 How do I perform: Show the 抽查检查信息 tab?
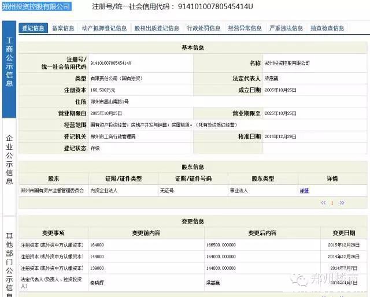pyautogui.click(x=327, y=28)
